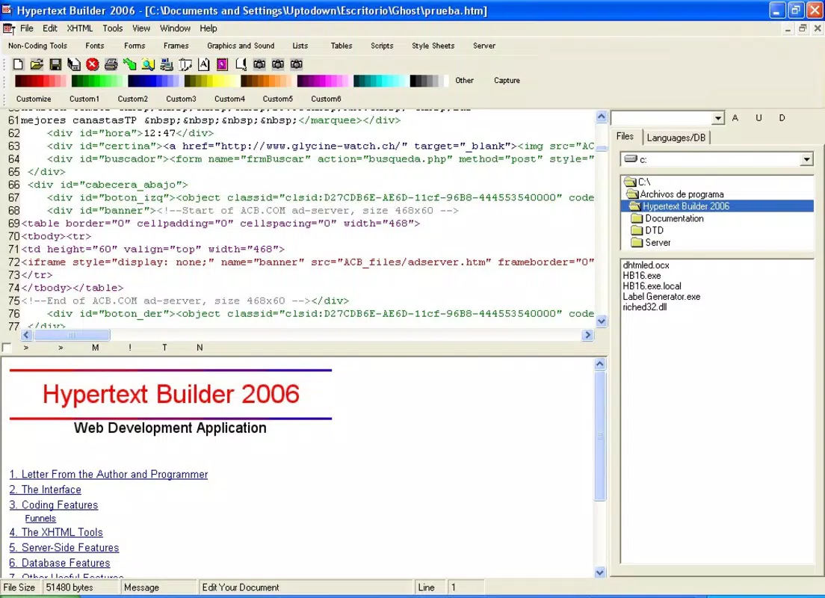This screenshot has height=598, width=825.
Task: Click the green pointing hand icon
Action: tap(129, 64)
